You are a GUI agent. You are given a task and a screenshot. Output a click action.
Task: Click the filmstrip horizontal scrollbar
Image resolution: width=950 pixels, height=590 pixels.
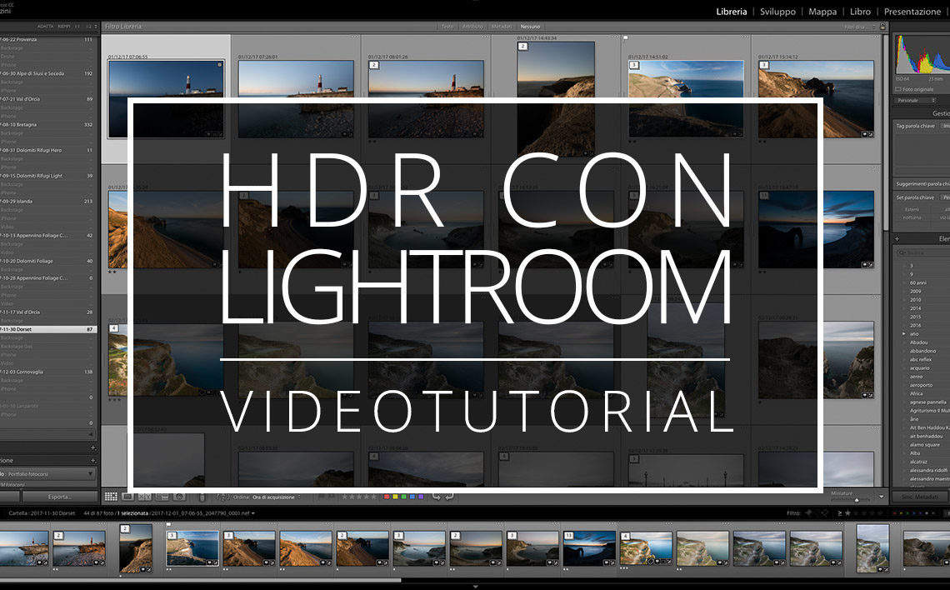click(x=200, y=580)
